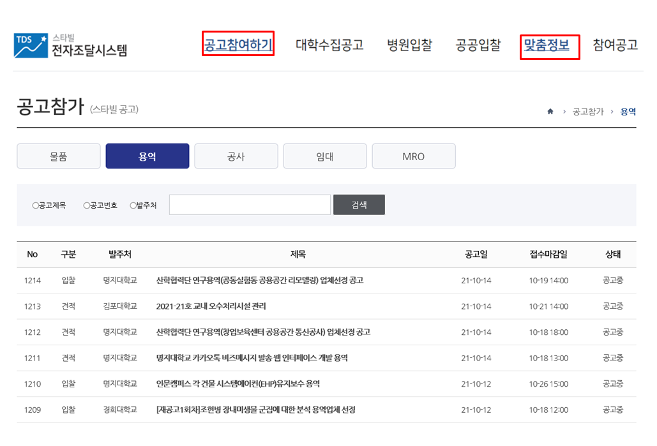Click deadline 10-26 15:00
The height and width of the screenshot is (446, 657).
coord(548,385)
